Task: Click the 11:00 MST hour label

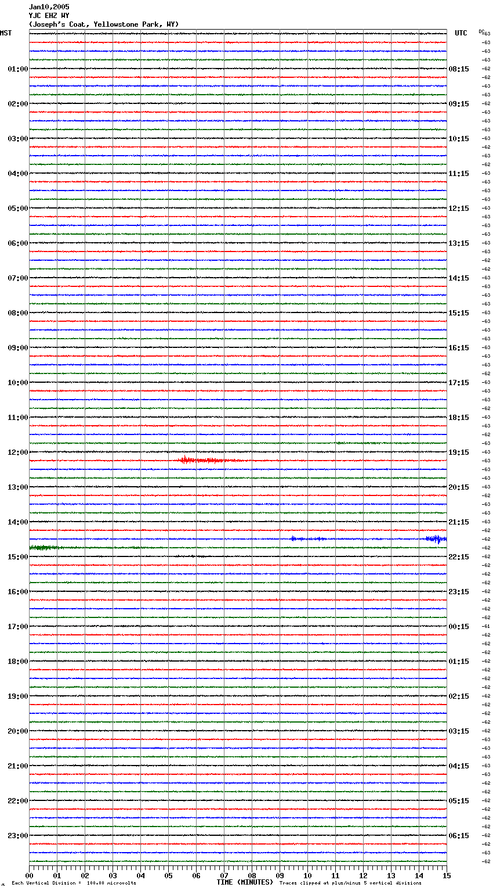Action: point(18,418)
